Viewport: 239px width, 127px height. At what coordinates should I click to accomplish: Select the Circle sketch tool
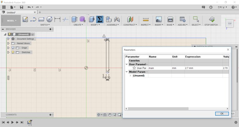[x=50, y=19]
